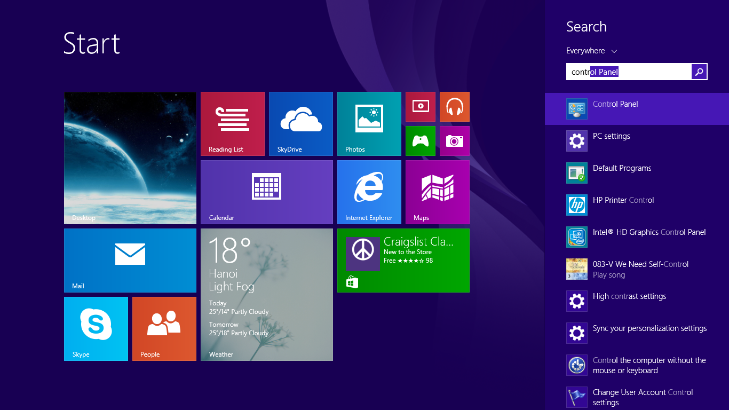The image size is (729, 410).
Task: Launch the Skype tile
Action: point(96,329)
